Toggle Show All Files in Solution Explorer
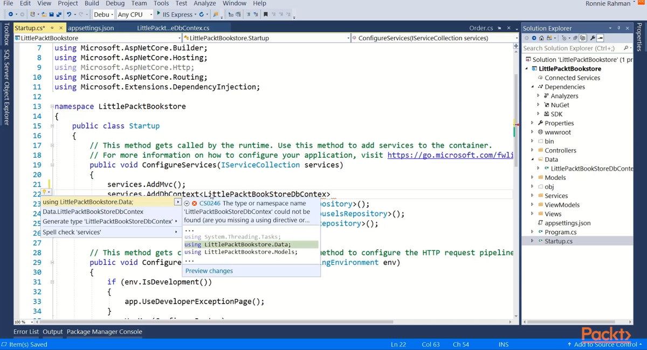The image size is (647, 350). click(584, 38)
